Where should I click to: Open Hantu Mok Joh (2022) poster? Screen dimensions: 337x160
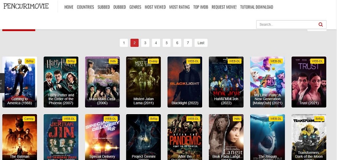[x=226, y=82]
